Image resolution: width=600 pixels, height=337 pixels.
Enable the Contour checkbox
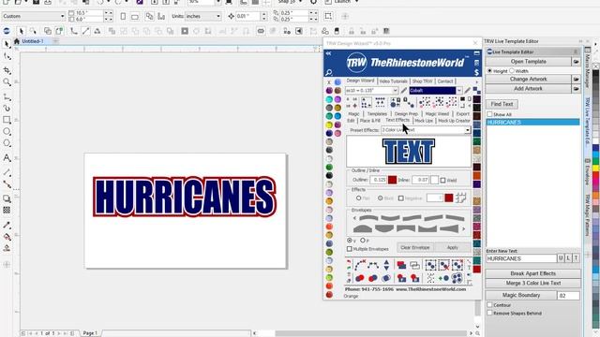coord(489,305)
